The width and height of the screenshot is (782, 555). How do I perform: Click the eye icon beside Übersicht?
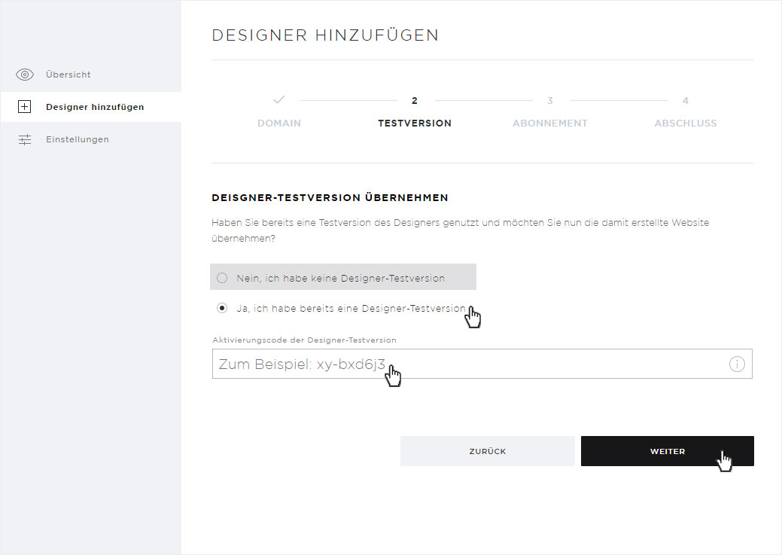click(x=24, y=75)
